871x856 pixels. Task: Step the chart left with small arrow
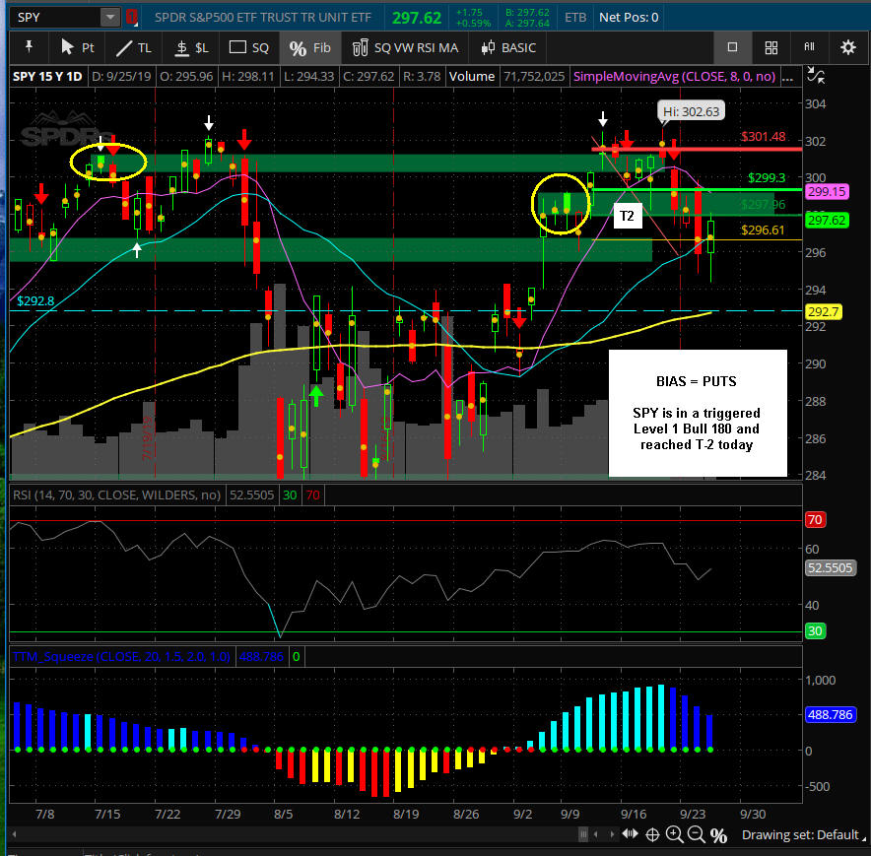click(x=596, y=834)
